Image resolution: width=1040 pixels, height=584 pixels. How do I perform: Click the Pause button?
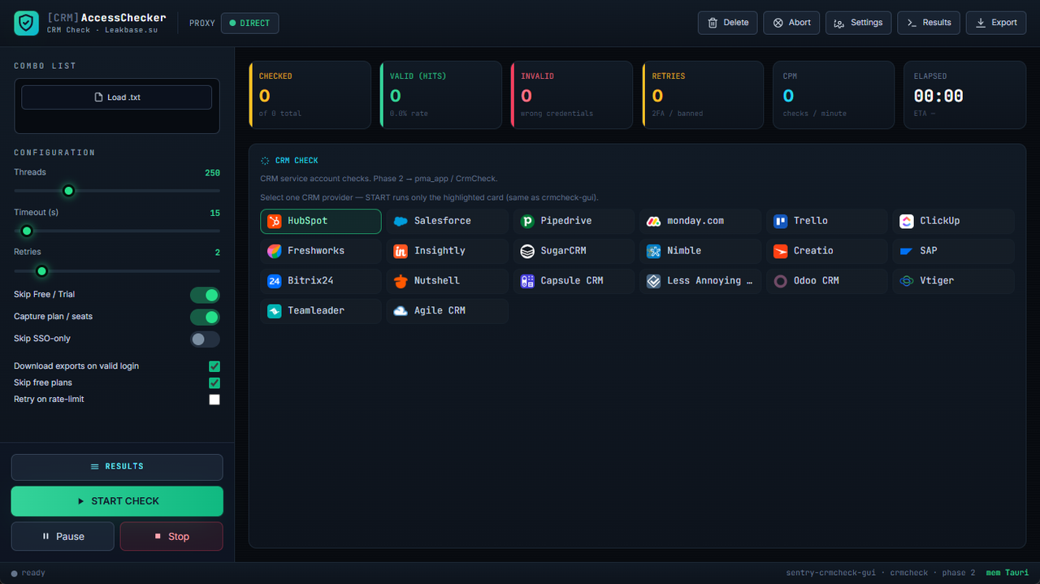[63, 536]
